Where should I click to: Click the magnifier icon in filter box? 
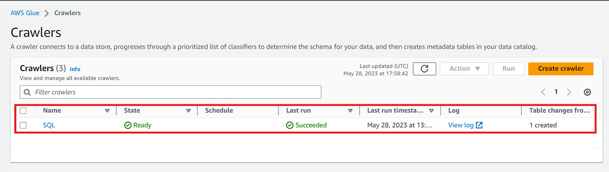tap(28, 92)
